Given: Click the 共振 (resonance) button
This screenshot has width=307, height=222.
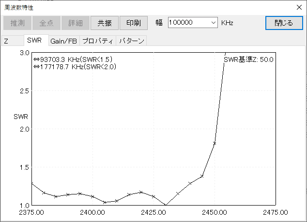Looking at the screenshot, I should click(104, 23).
